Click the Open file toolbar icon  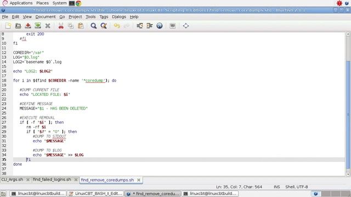[x=18, y=26]
